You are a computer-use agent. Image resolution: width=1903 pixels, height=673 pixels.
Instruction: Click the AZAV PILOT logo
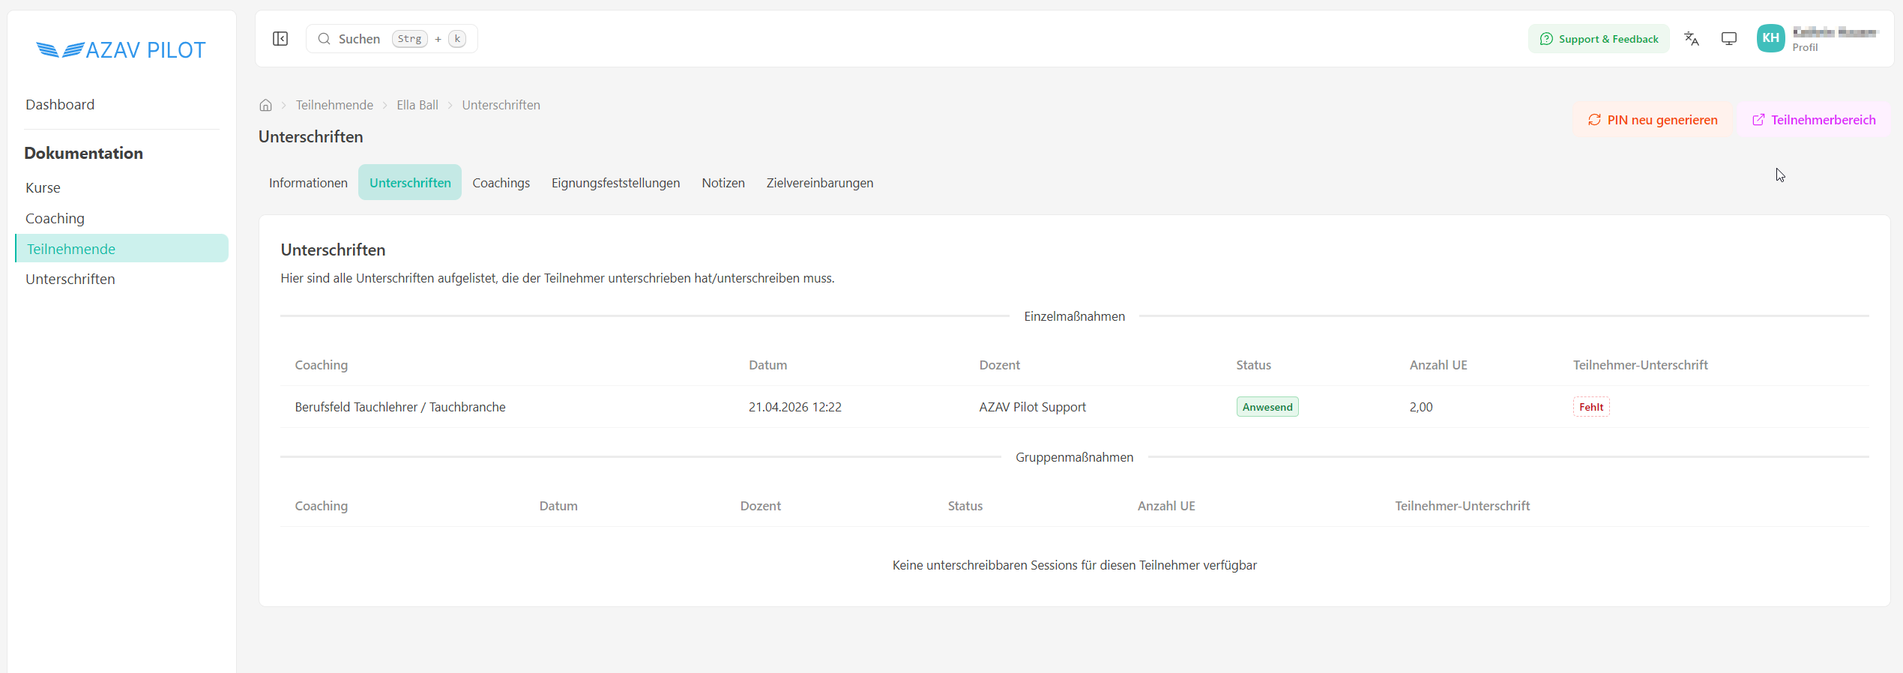pos(121,49)
